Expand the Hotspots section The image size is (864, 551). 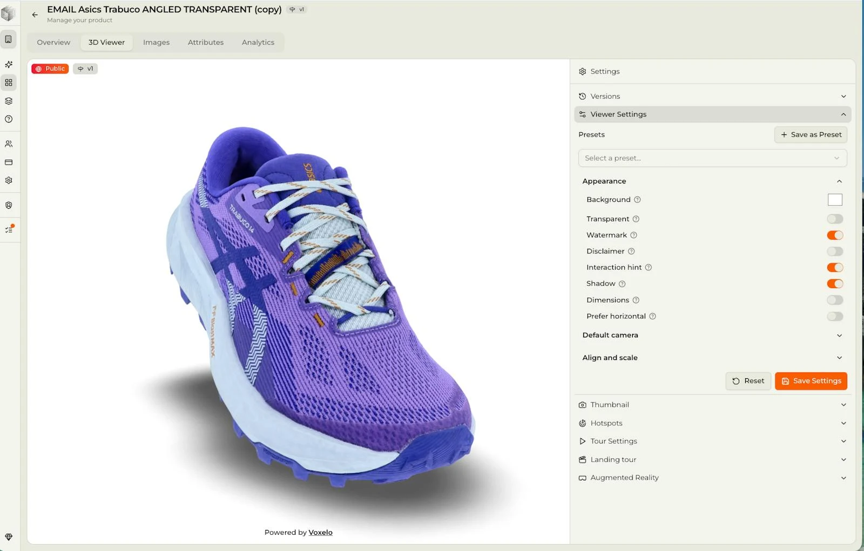tap(712, 423)
